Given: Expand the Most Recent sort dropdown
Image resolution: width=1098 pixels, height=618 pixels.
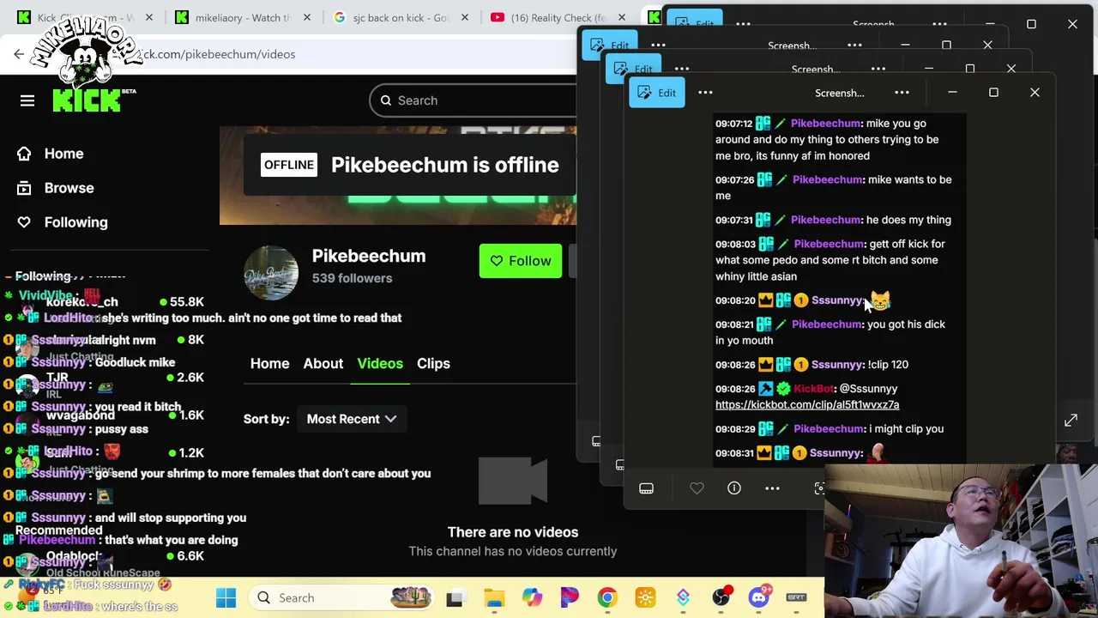Looking at the screenshot, I should pyautogui.click(x=352, y=419).
